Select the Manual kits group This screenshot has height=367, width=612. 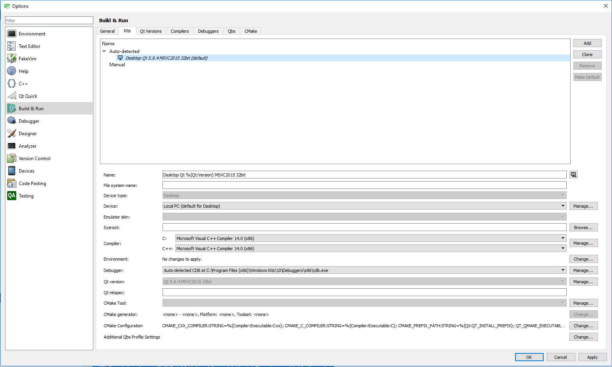[x=117, y=65]
